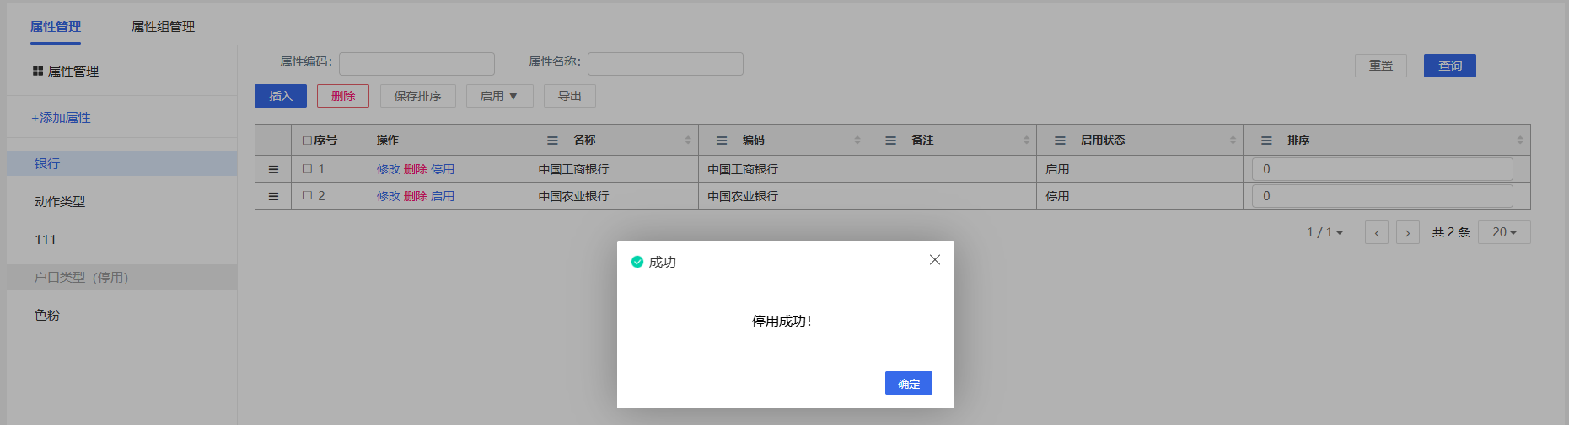Click 修改 for 中国农业银行

[x=389, y=196]
